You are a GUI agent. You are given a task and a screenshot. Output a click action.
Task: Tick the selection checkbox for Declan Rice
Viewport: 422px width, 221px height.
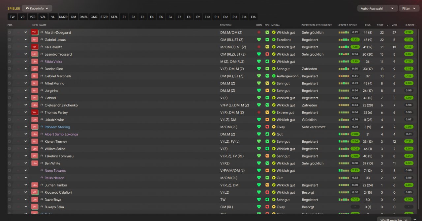(10, 69)
